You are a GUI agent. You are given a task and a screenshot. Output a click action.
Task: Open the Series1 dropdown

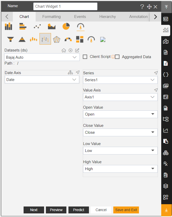tap(120, 80)
